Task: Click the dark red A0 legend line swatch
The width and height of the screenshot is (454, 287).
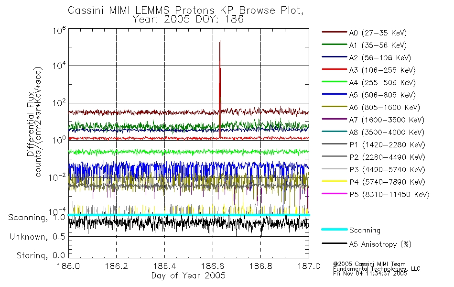Action: click(x=335, y=32)
